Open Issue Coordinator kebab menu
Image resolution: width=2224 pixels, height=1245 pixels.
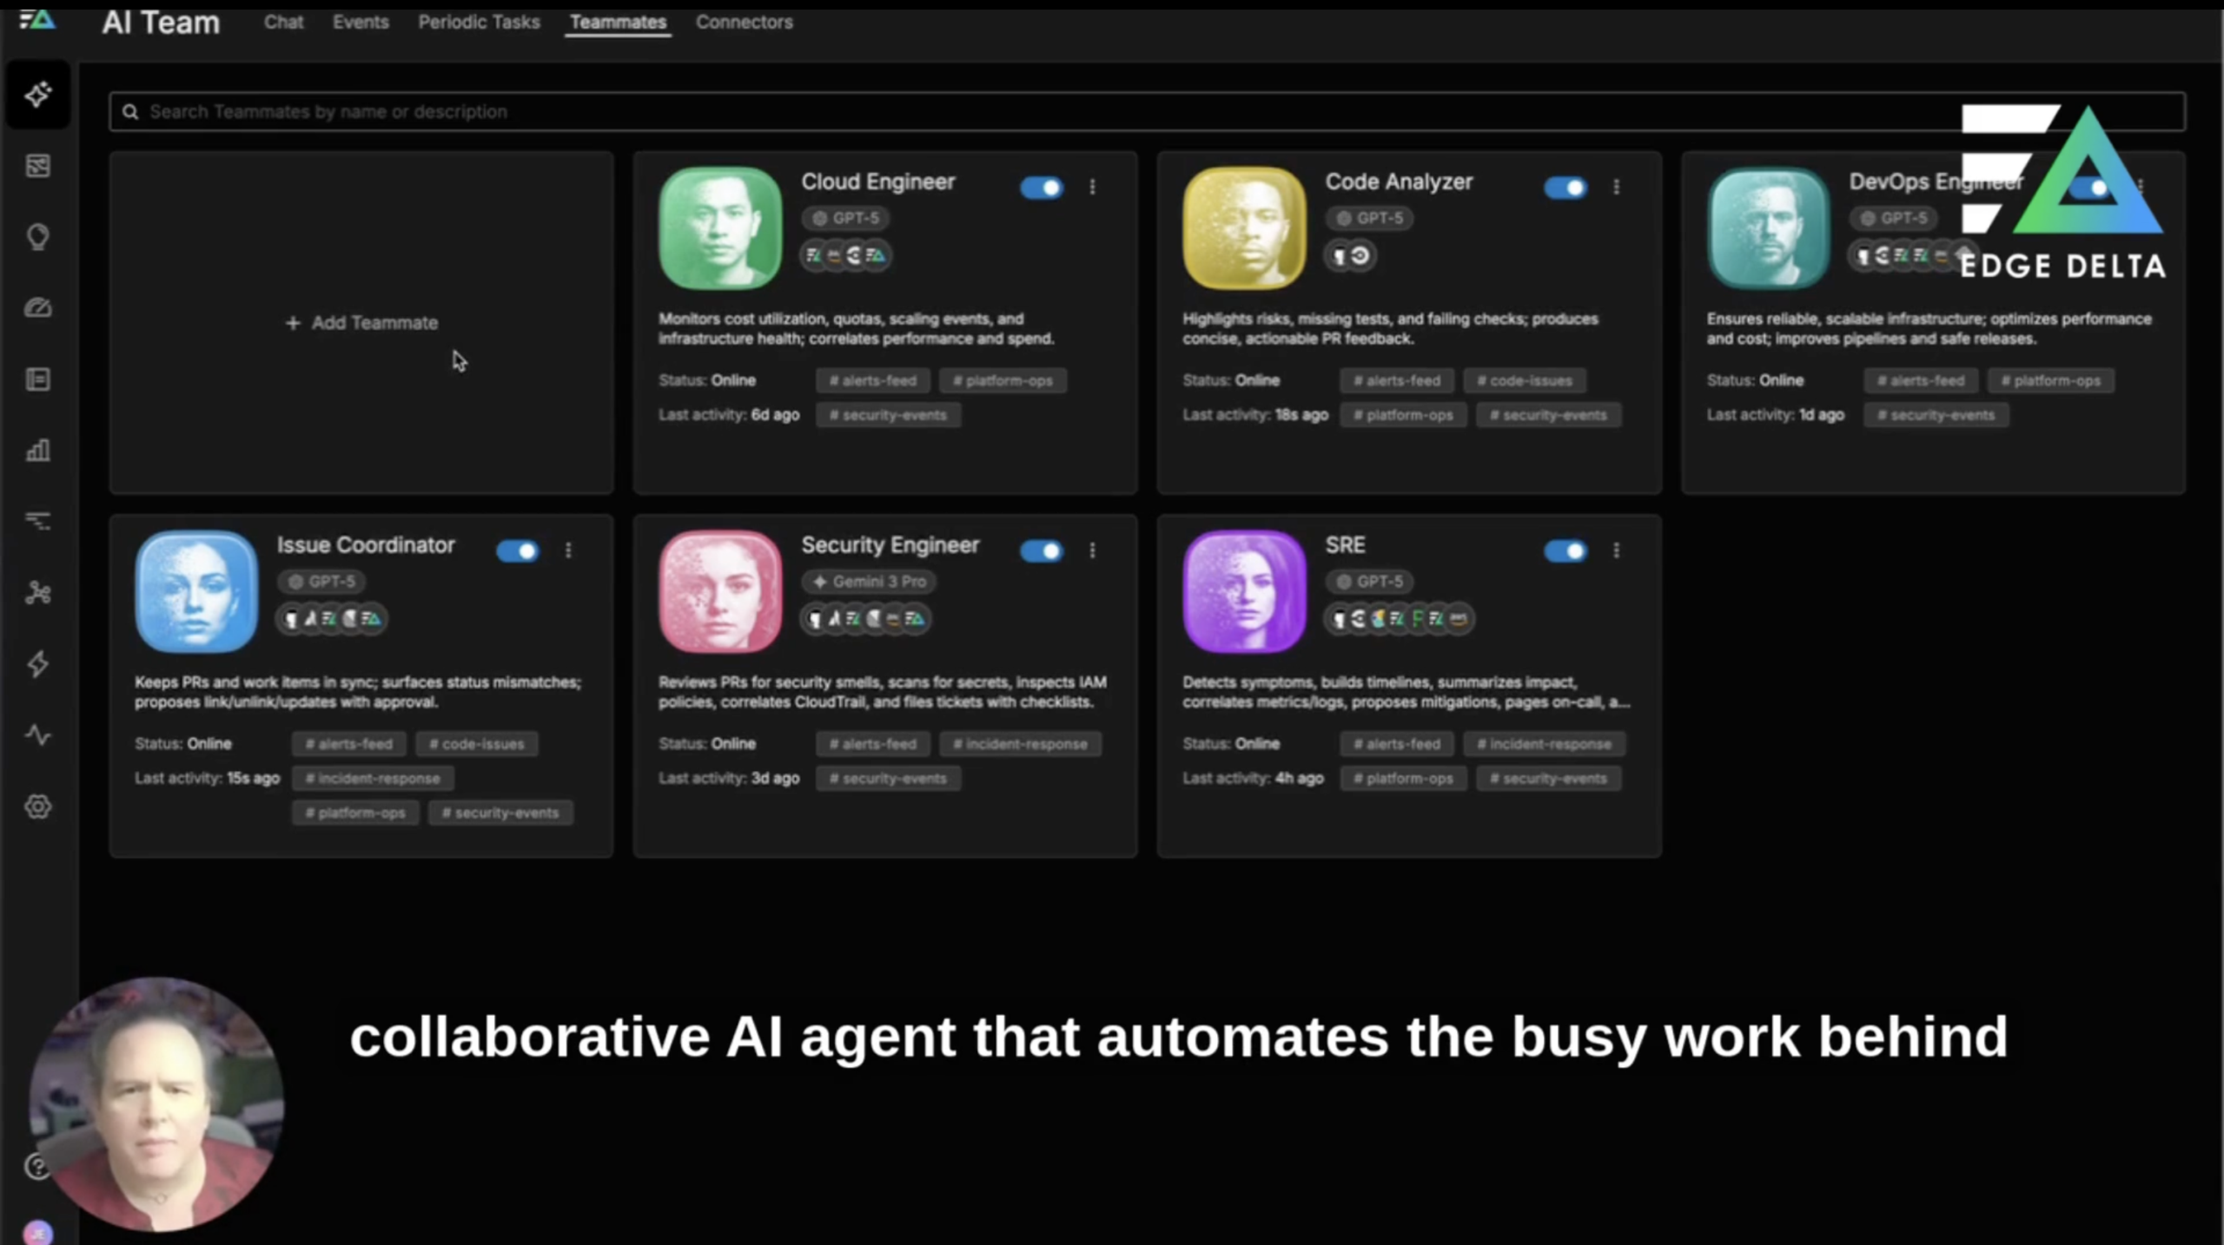568,550
